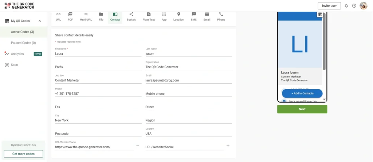
Task: Remove the URL with the minus icon
Action: pyautogui.click(x=138, y=146)
